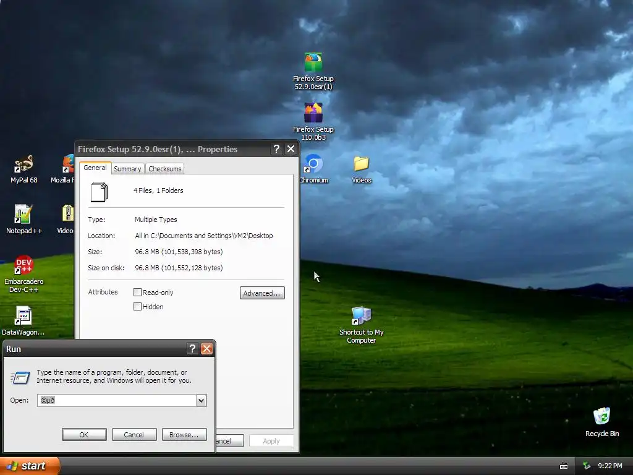The width and height of the screenshot is (633, 475).
Task: Click Browse... in the Run dialog
Action: (184, 435)
